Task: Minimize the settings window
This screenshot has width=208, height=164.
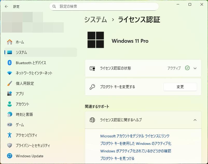Action: pyautogui.click(x=178, y=4)
